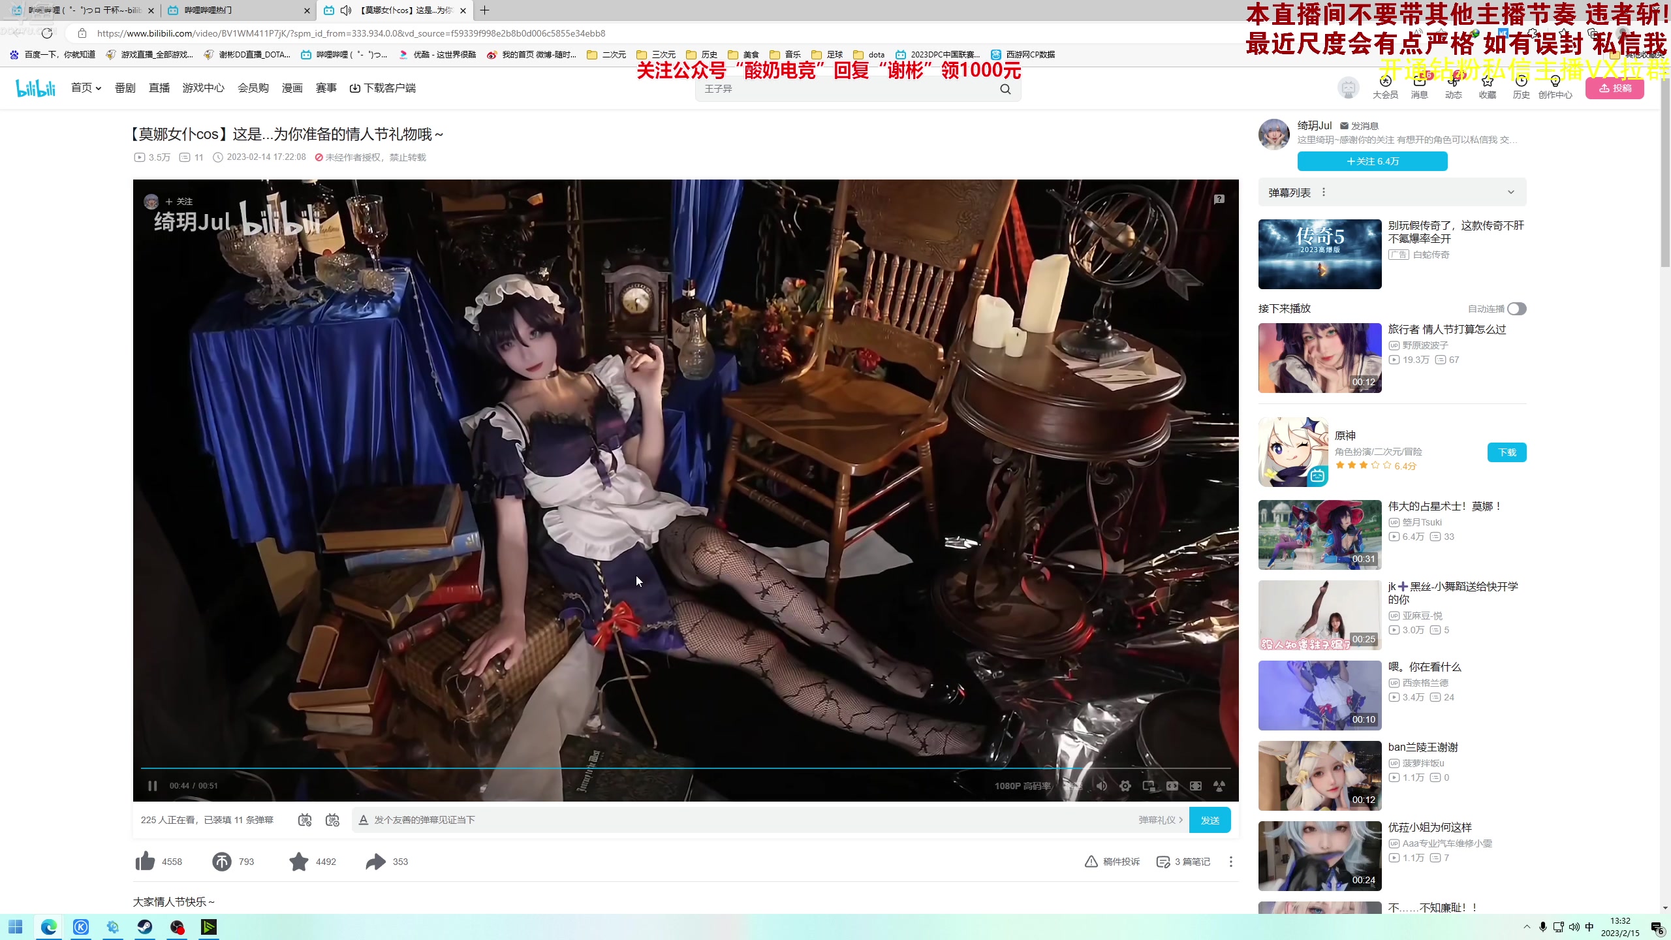Open user profile avatar in header
1671x940 pixels.
coord(1349,87)
